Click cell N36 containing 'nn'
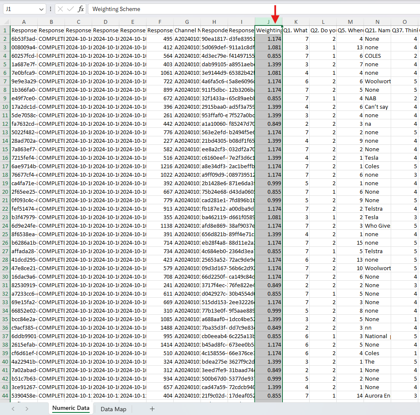420x415 pixels. coord(377,327)
